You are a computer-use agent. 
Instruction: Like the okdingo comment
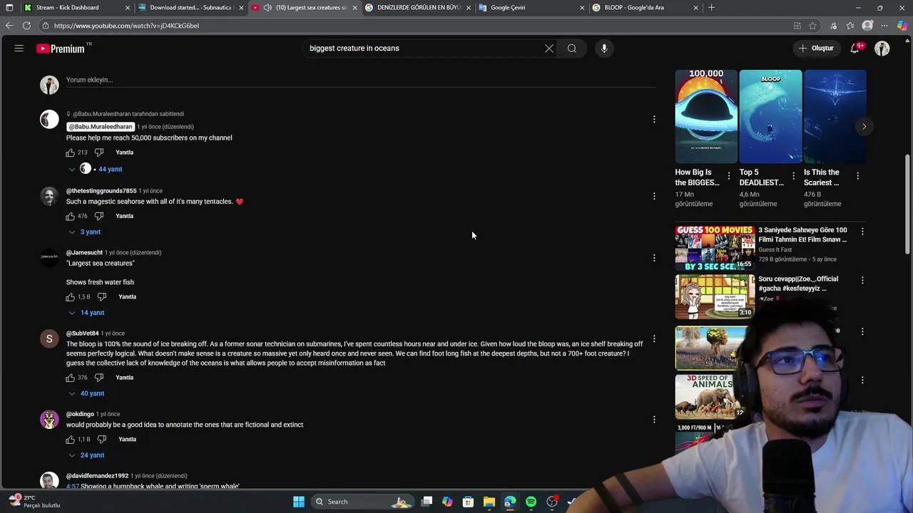(x=71, y=440)
